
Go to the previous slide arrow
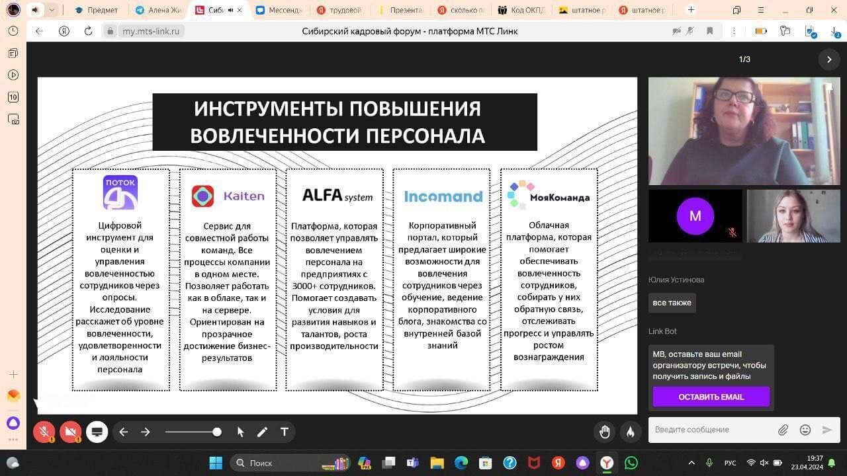(124, 432)
